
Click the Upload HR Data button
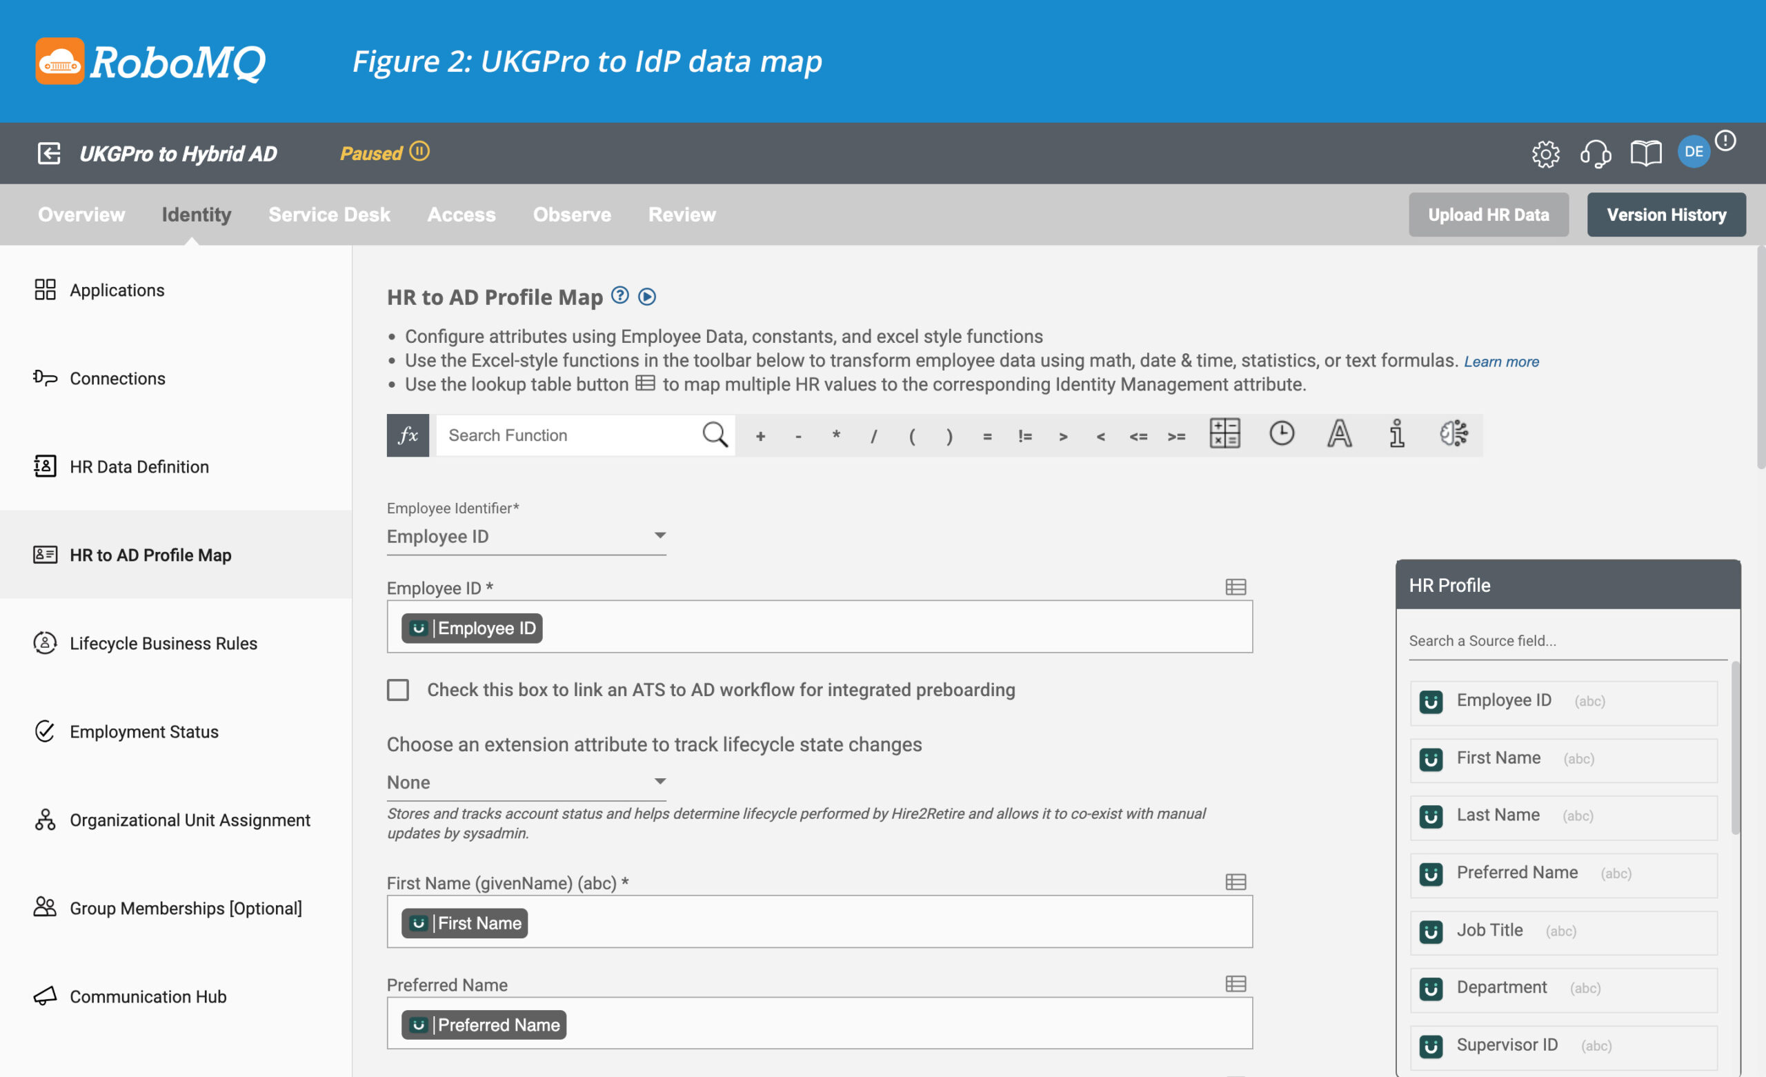click(1489, 215)
